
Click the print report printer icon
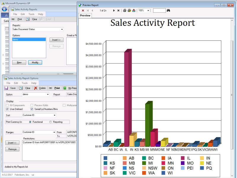tap(125, 10)
